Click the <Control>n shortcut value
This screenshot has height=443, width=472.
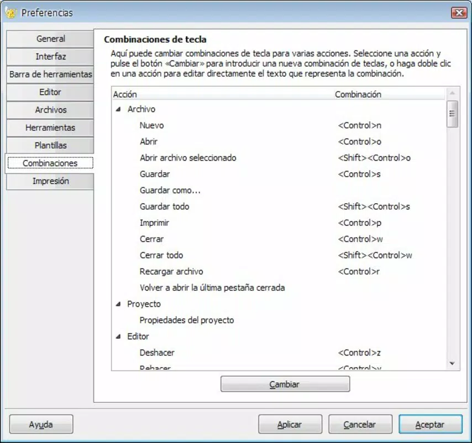point(360,126)
